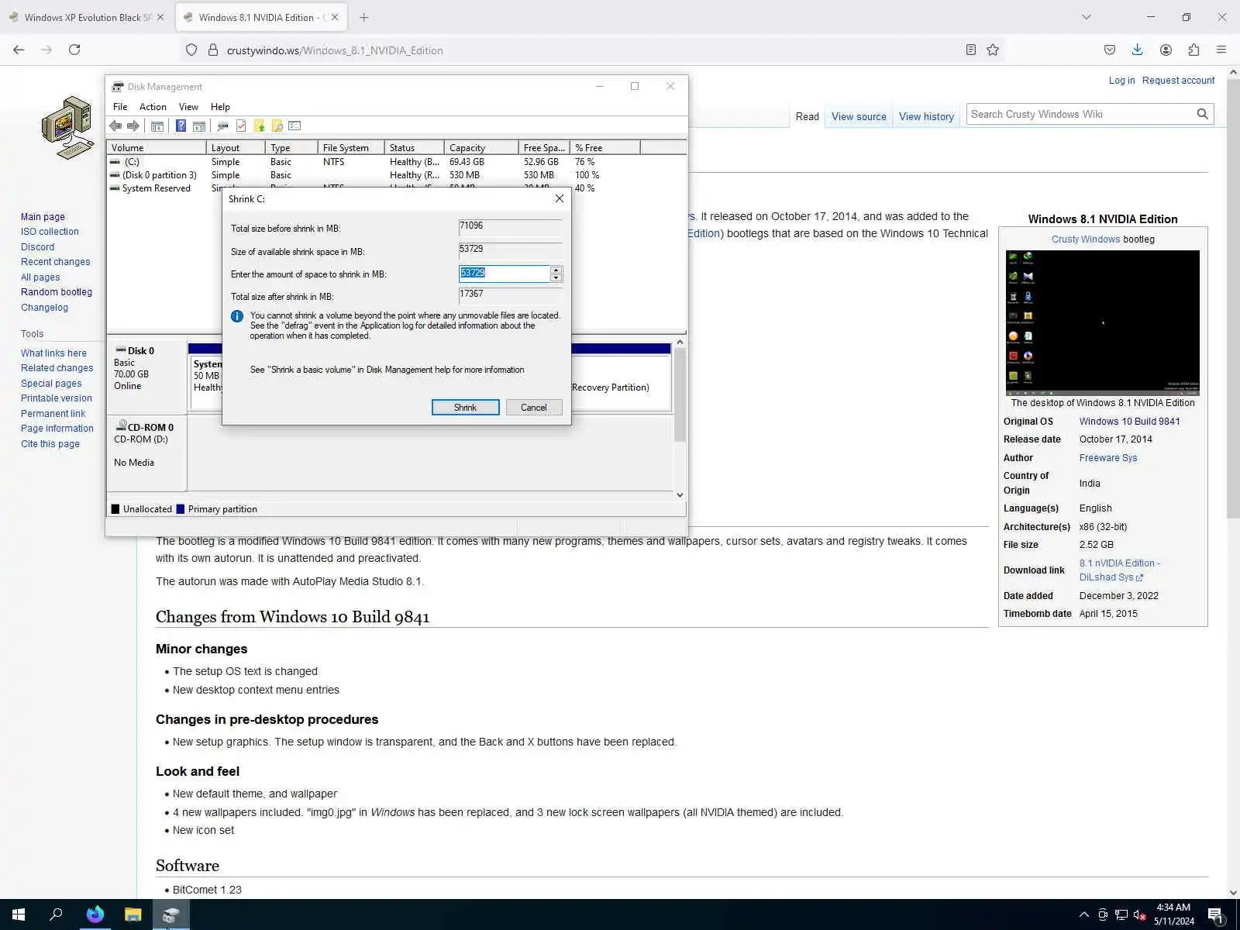Click the Disk Management lower pane scroll-down arrow
The height and width of the screenshot is (930, 1240).
tap(680, 494)
